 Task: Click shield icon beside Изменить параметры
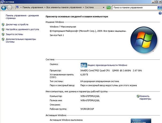[x=138, y=96]
